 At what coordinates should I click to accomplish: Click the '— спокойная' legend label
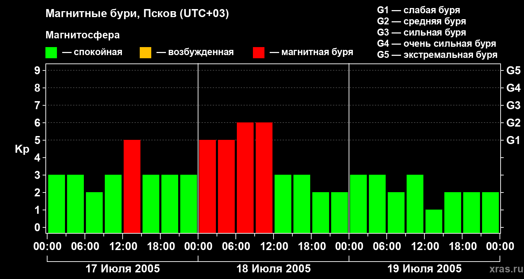tap(92, 52)
